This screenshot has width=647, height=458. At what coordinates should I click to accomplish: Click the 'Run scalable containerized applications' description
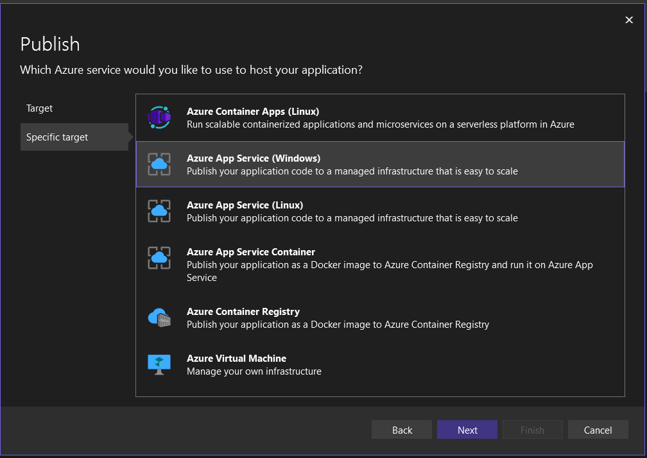[x=380, y=124]
